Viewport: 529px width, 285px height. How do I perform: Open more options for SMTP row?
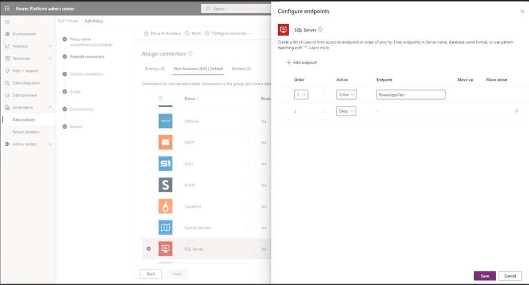tap(245, 142)
